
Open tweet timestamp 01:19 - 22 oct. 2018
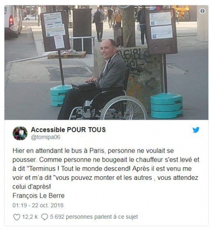[x=38, y=205]
